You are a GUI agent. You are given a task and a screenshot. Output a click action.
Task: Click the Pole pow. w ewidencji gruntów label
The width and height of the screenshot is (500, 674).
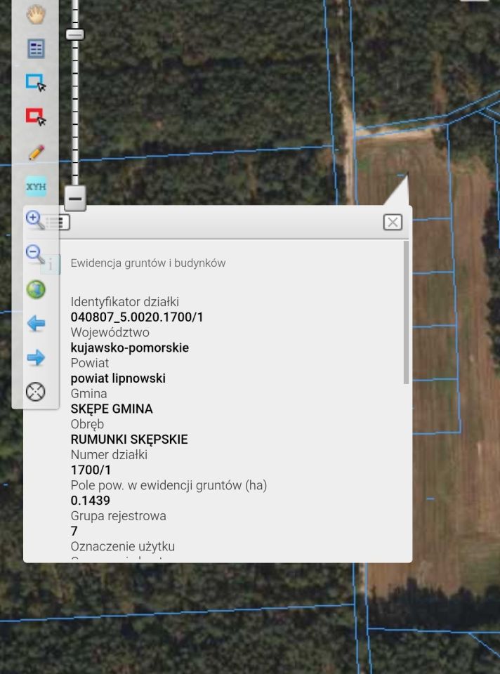169,485
